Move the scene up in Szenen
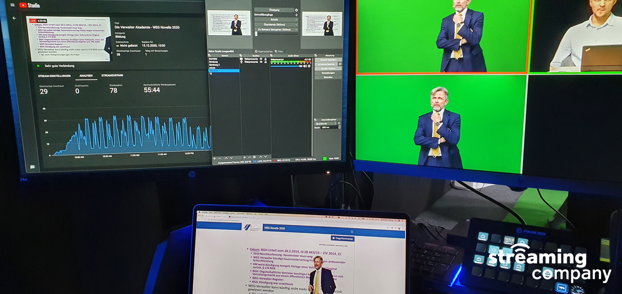 [x=226, y=158]
